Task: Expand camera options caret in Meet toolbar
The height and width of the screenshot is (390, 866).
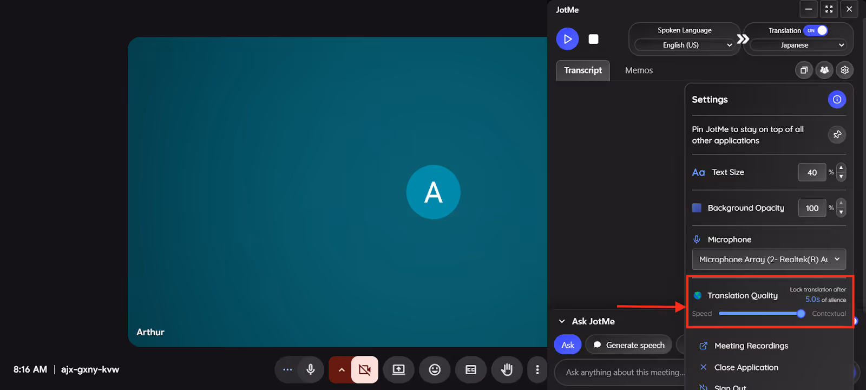Action: click(x=342, y=369)
